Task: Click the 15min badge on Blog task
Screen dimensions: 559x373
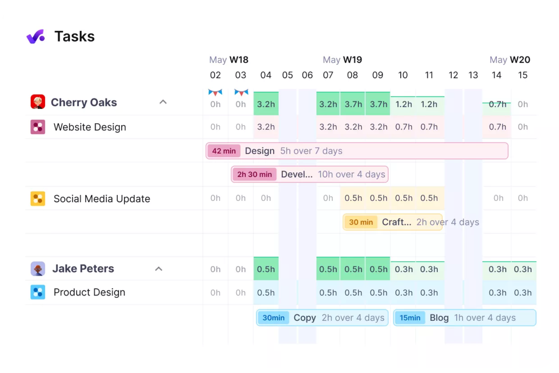Action: click(410, 318)
